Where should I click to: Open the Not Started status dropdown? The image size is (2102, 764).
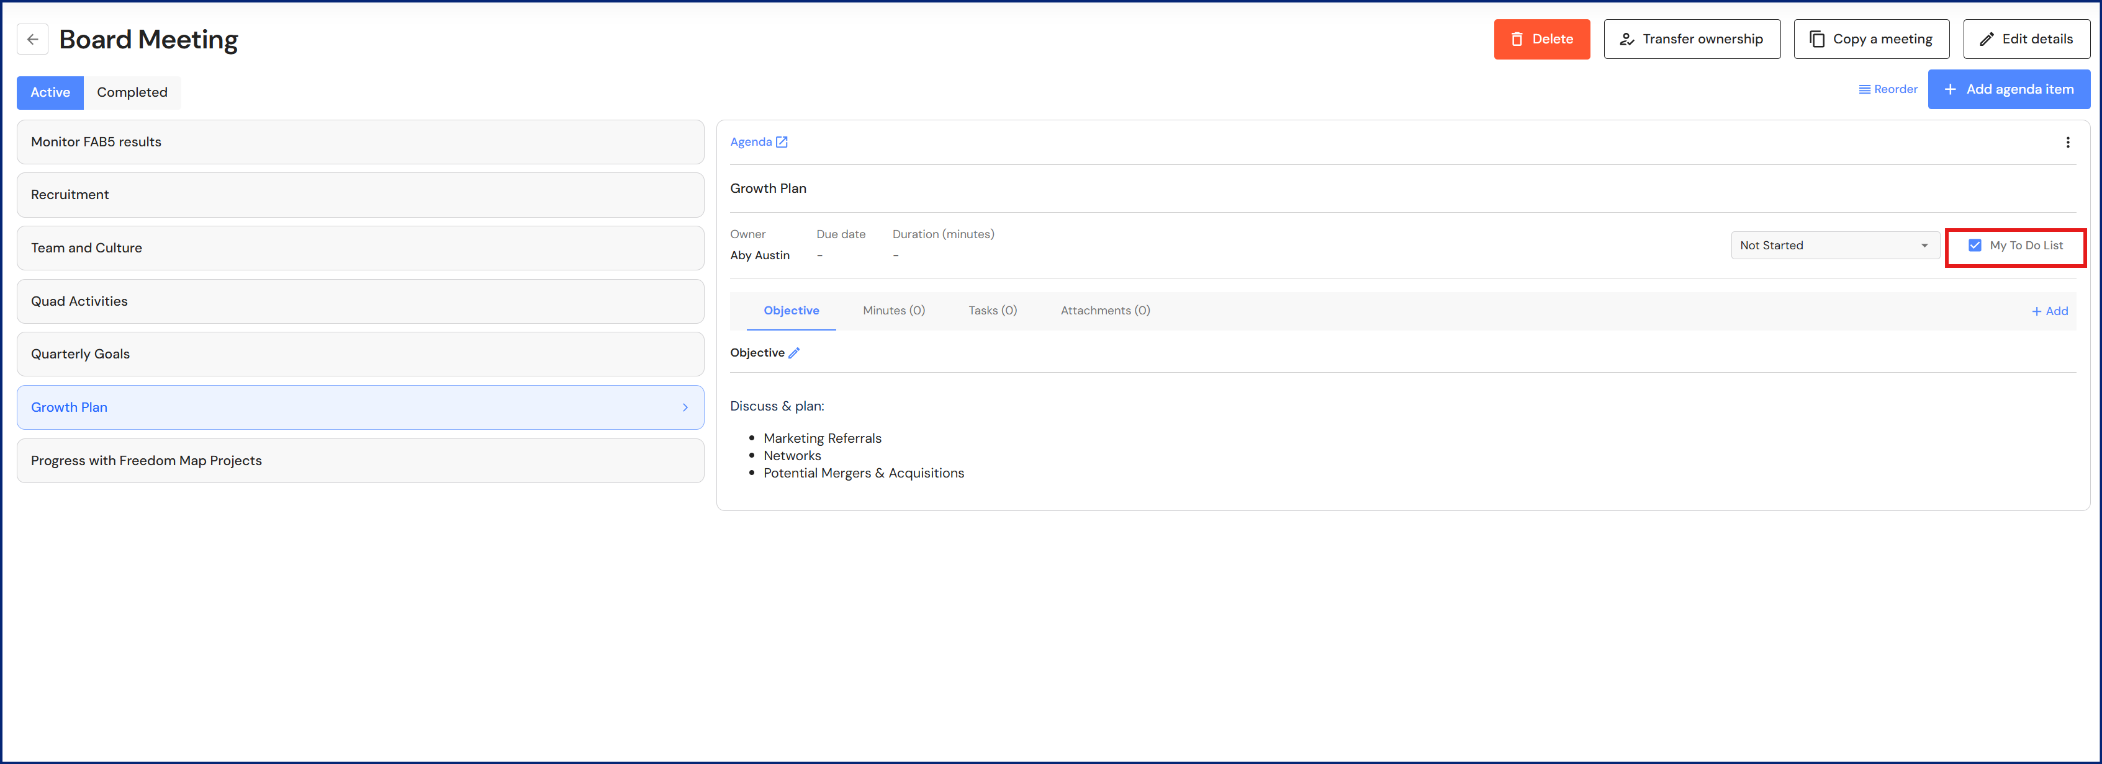[1834, 246]
